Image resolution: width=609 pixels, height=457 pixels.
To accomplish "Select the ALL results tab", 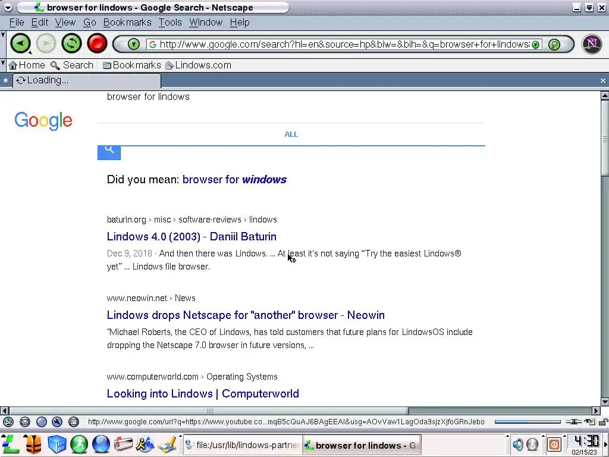I will [x=291, y=134].
